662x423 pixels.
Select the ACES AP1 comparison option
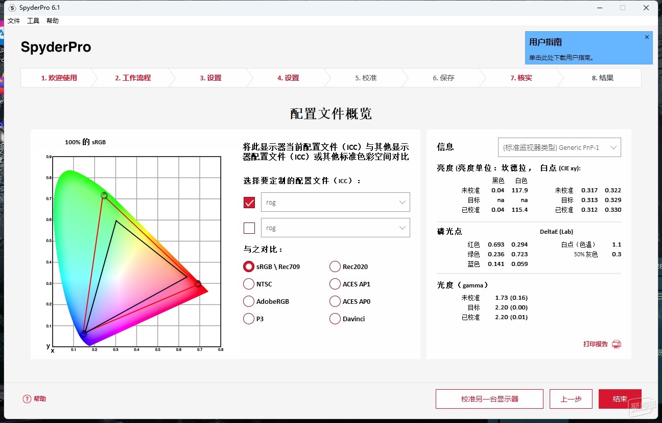(335, 284)
